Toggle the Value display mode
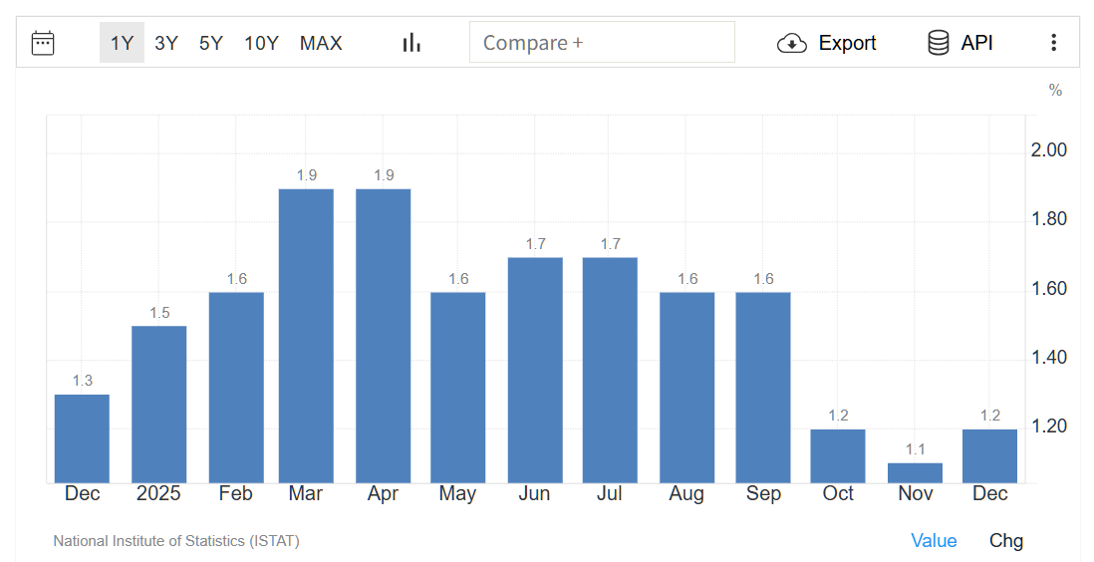The image size is (1094, 562). pyautogui.click(x=934, y=540)
